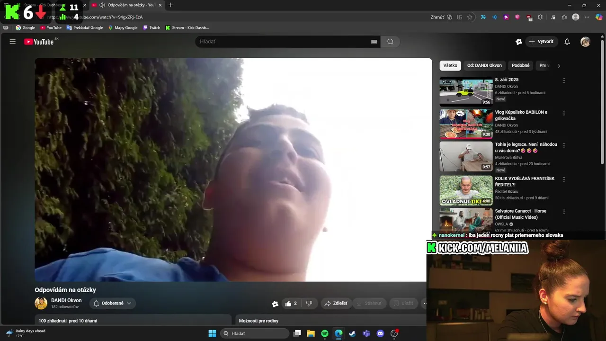Viewport: 606px width, 341px height.
Task: Open more actions for the Salvatore Ganacci video
Action: point(564,212)
